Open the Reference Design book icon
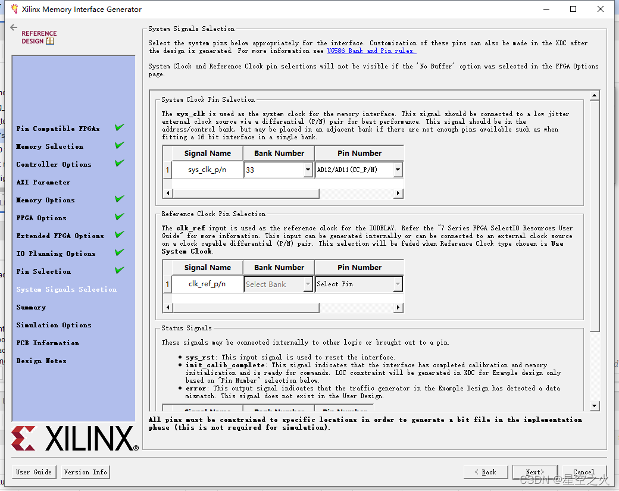The width and height of the screenshot is (619, 491). pyautogui.click(x=50, y=41)
